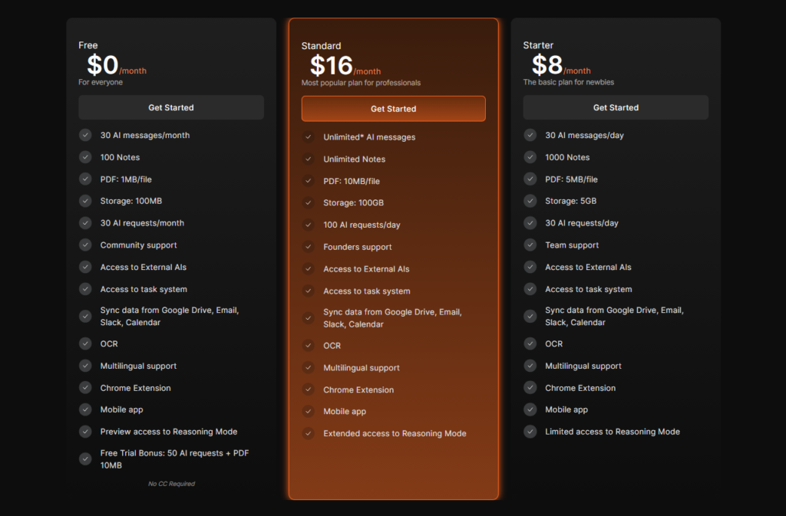The image size is (786, 516).
Task: Click the $16 Standard plan price
Action: click(x=332, y=65)
